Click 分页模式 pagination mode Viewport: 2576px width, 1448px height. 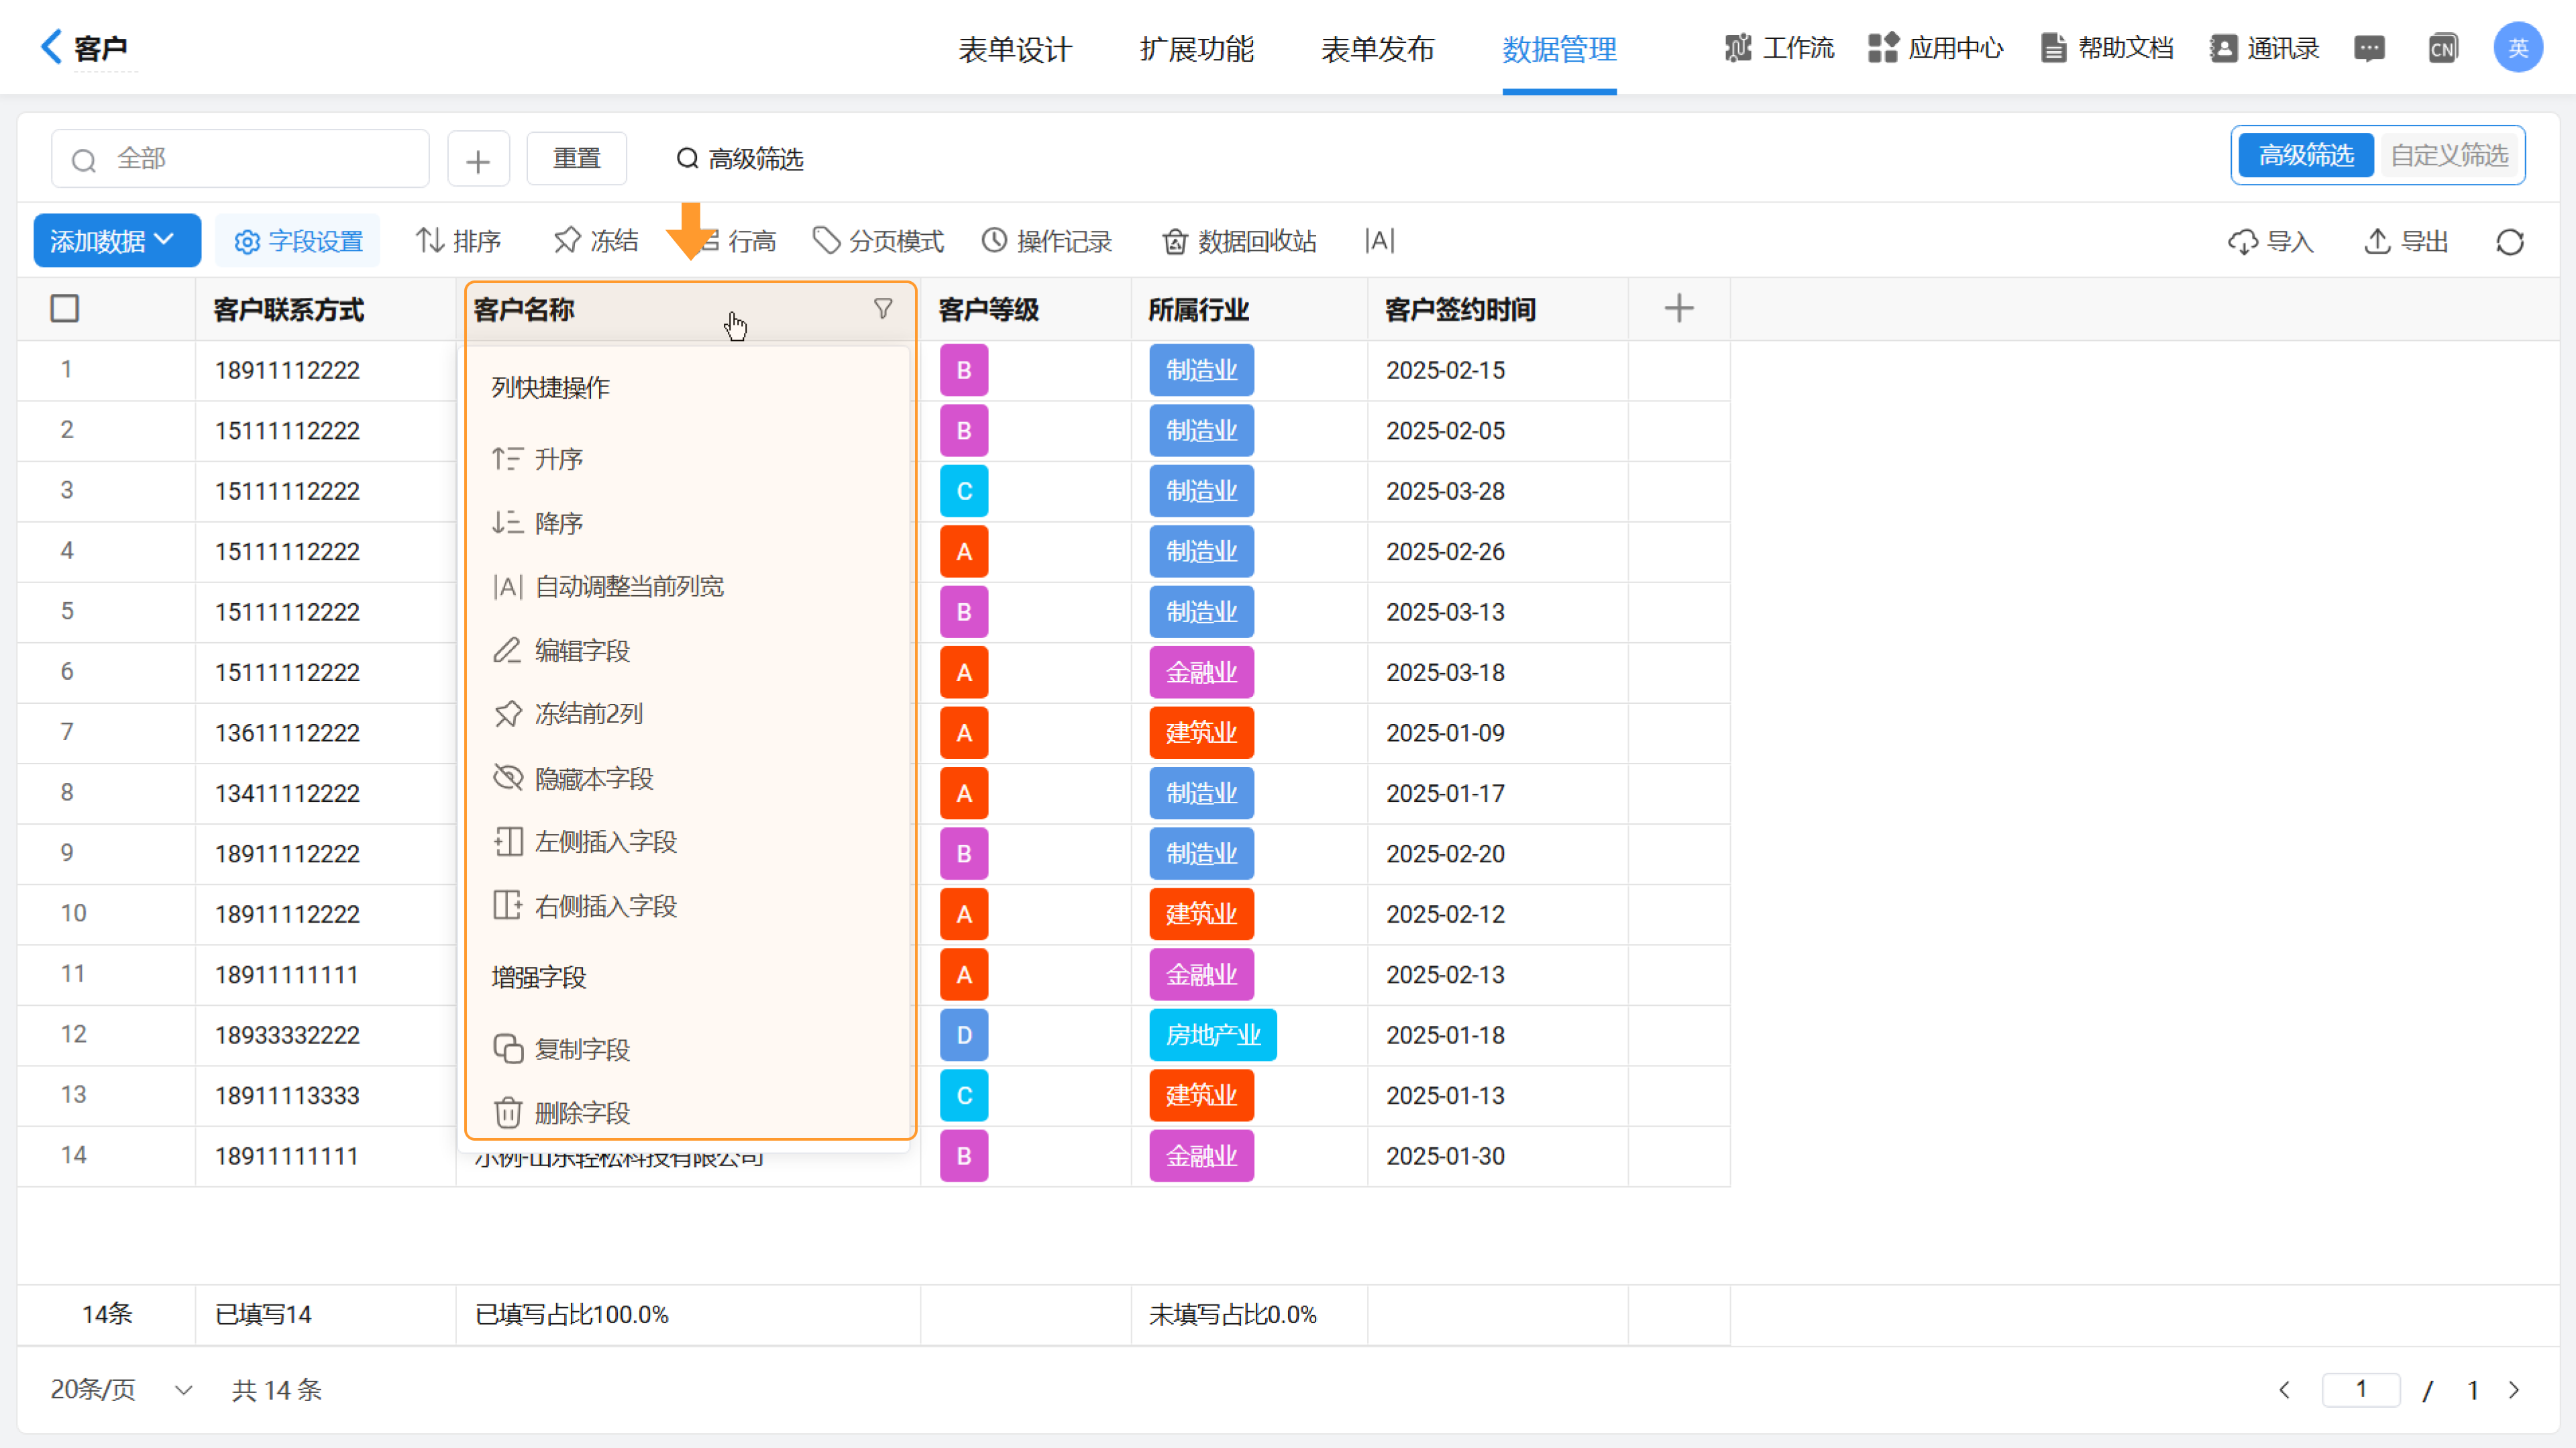(x=878, y=241)
